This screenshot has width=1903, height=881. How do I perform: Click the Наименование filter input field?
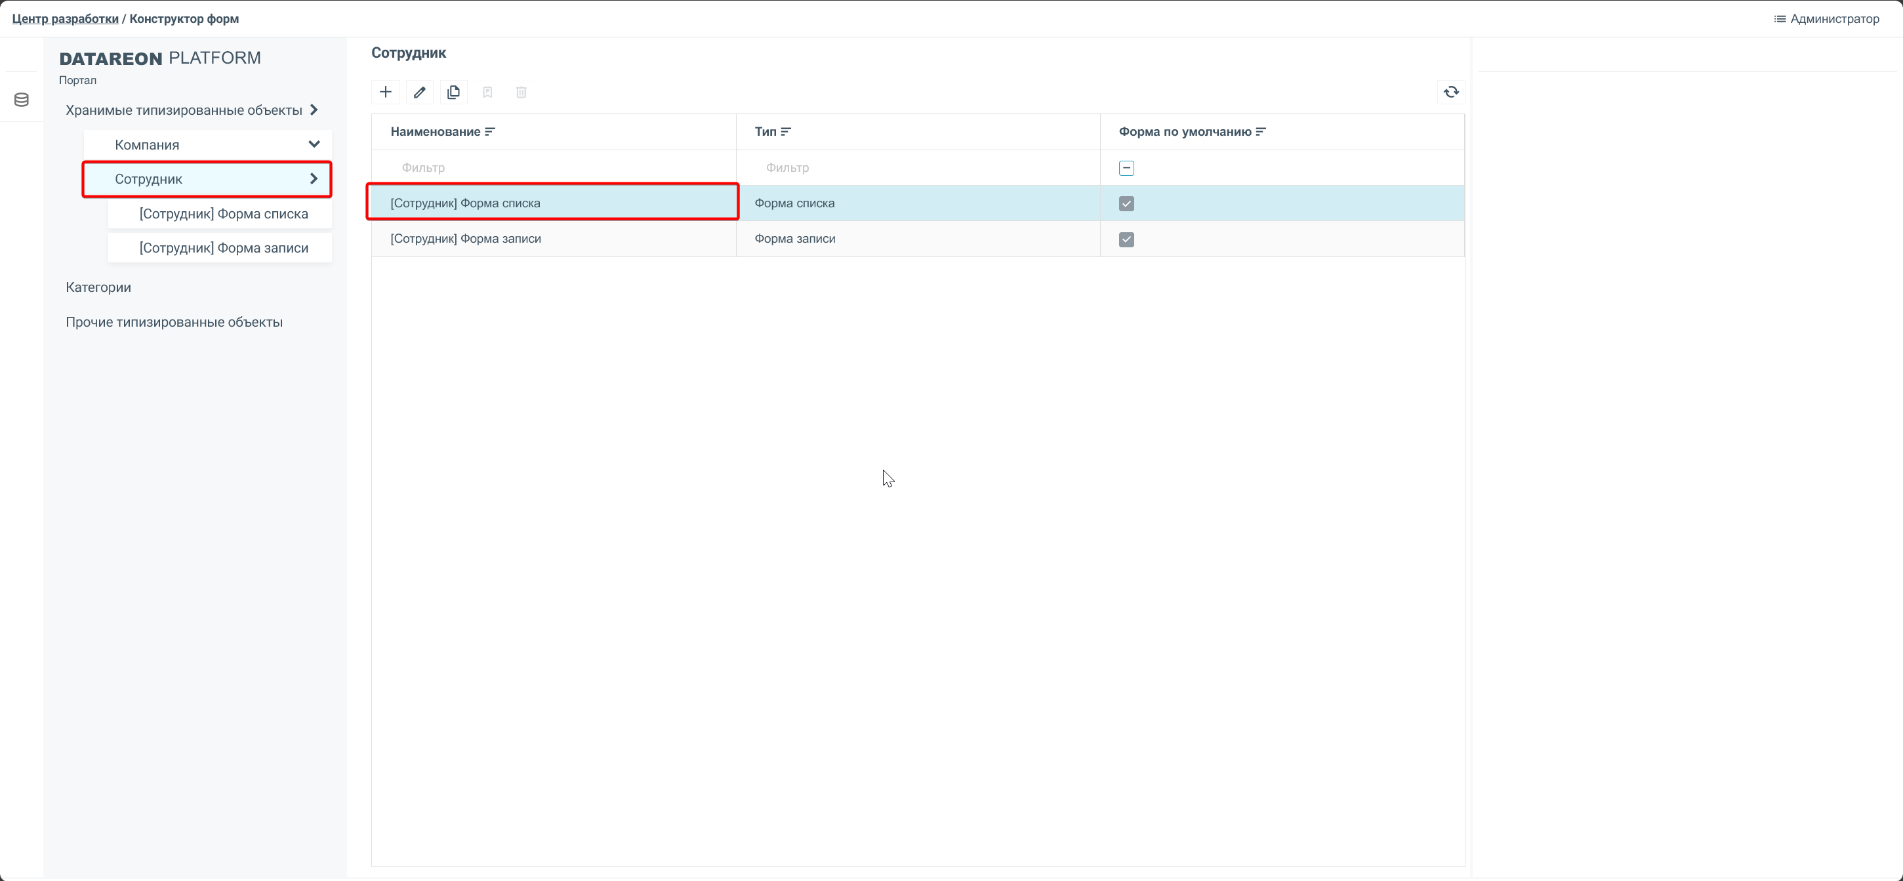[x=554, y=168]
